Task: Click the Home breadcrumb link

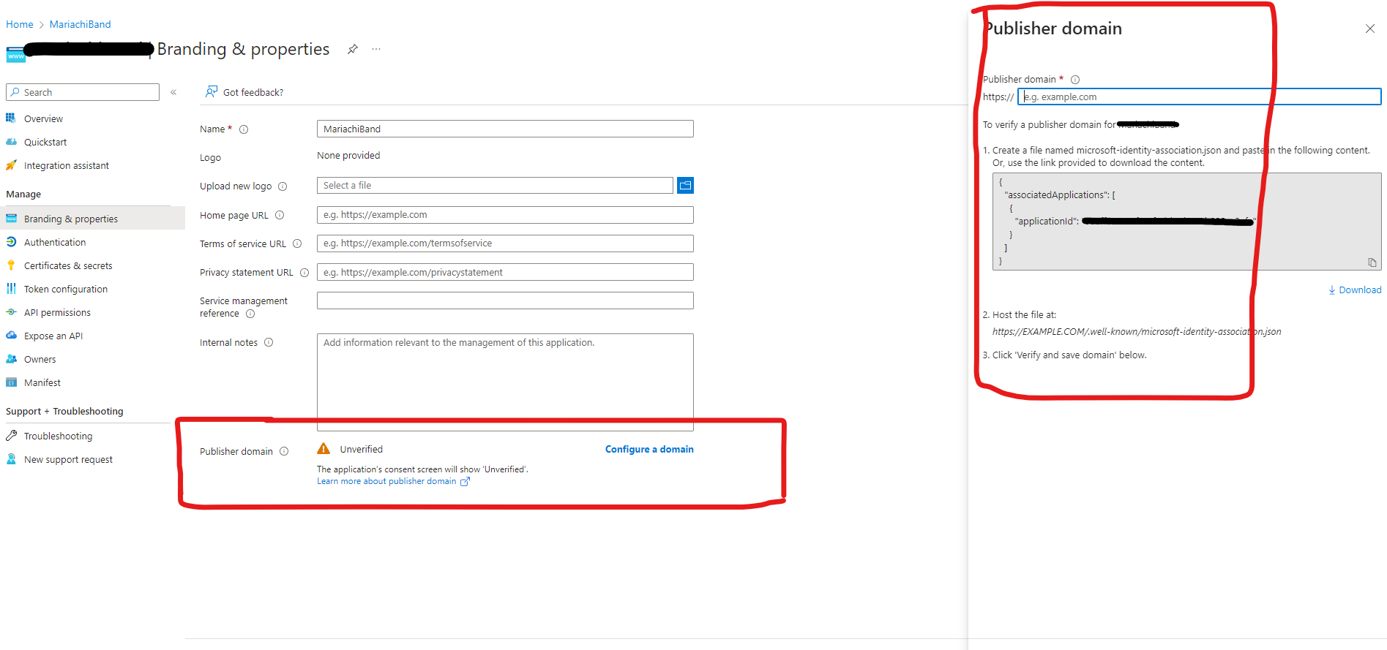Action: [x=20, y=24]
